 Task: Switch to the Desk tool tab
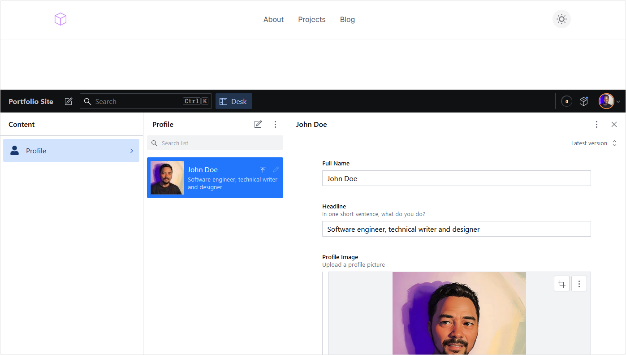pyautogui.click(x=234, y=101)
